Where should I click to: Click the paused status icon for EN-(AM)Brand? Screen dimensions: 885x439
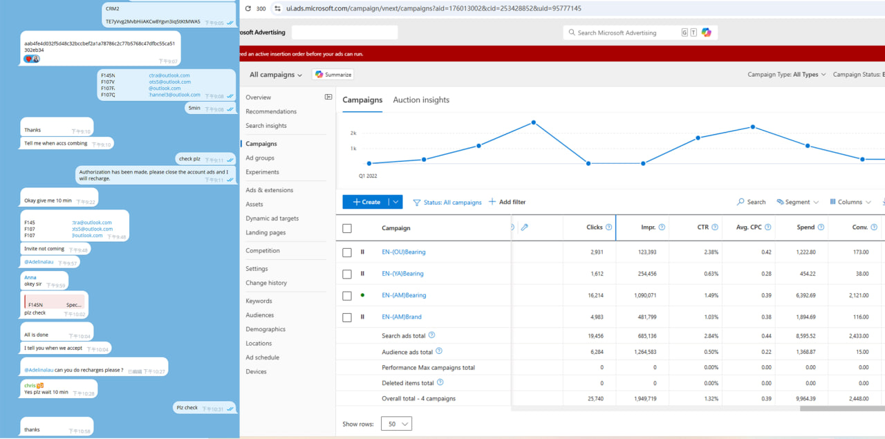[362, 317]
